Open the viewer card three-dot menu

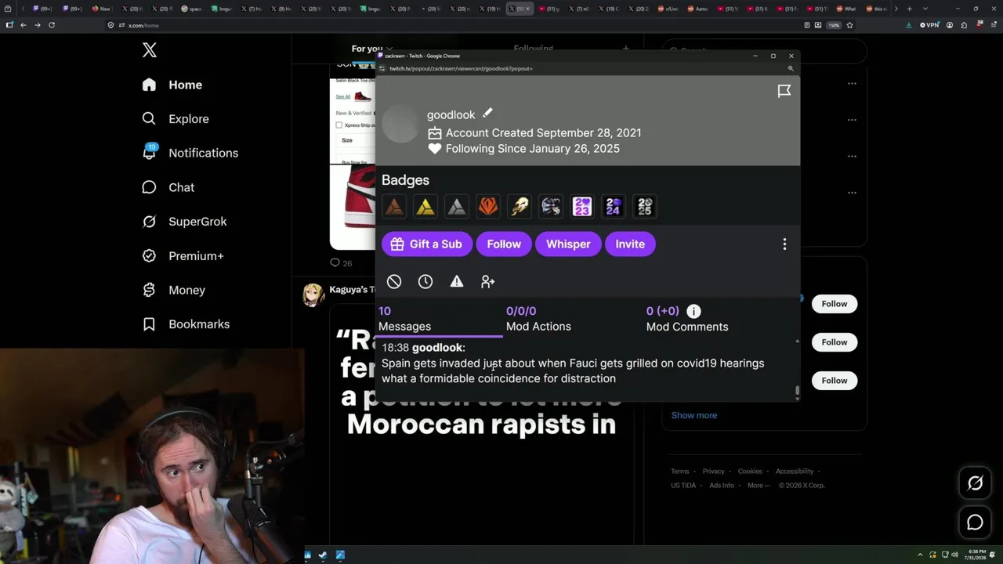pos(784,244)
